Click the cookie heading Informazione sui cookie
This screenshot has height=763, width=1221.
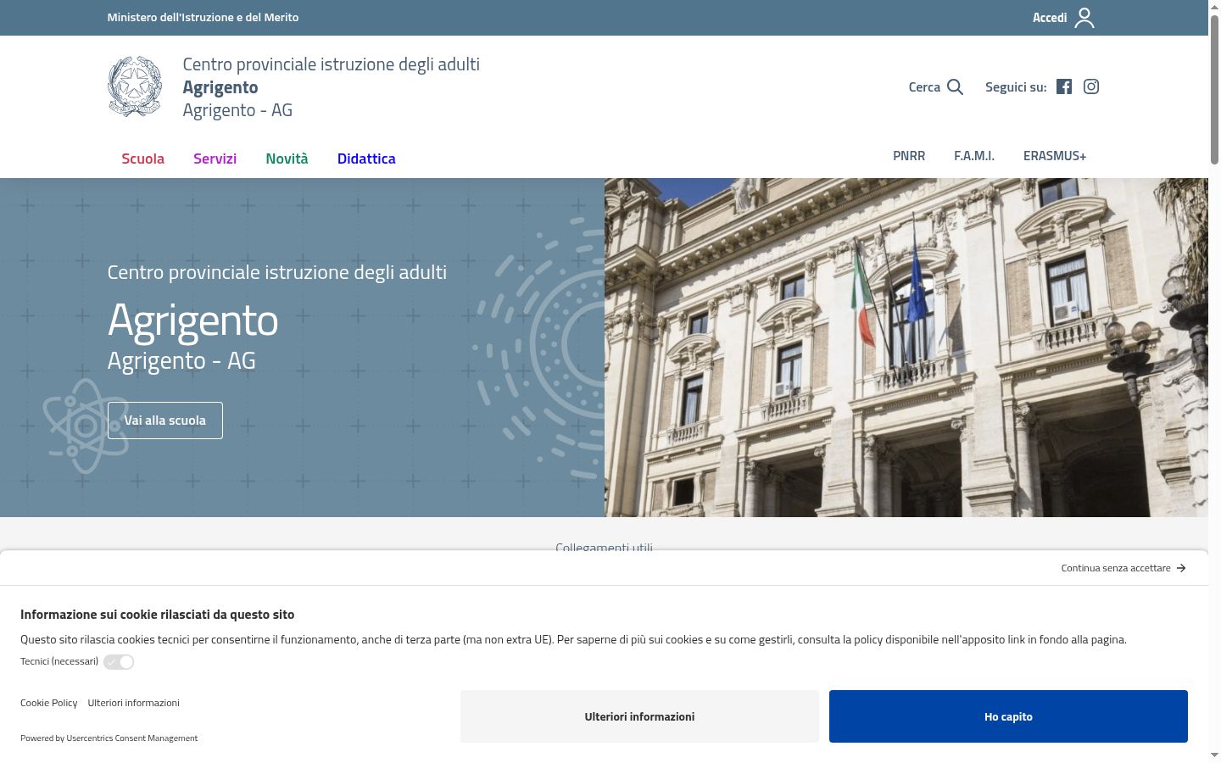coord(157,615)
